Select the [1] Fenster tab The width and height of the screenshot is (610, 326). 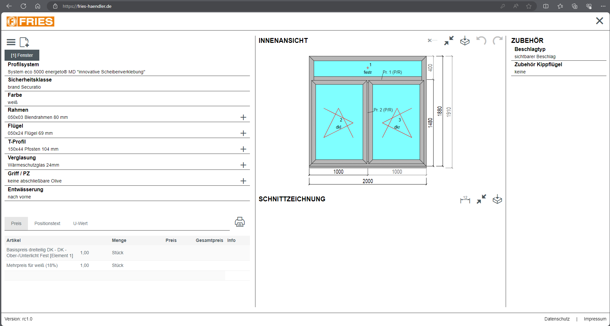coord(22,55)
